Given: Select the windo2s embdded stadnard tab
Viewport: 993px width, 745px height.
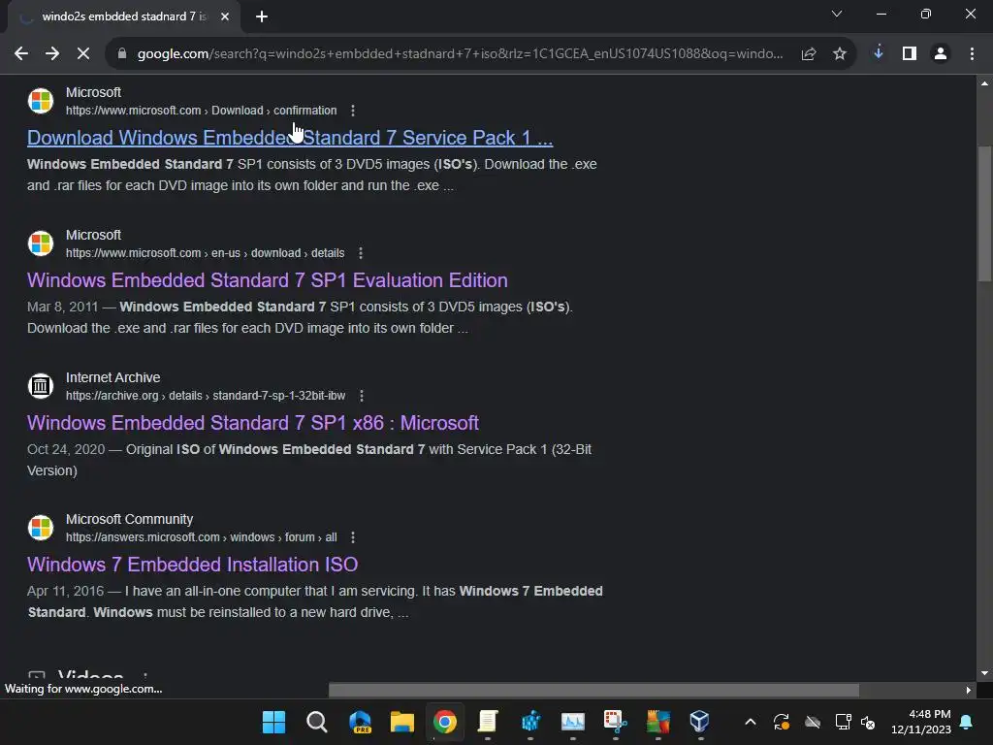Looking at the screenshot, I should (123, 16).
